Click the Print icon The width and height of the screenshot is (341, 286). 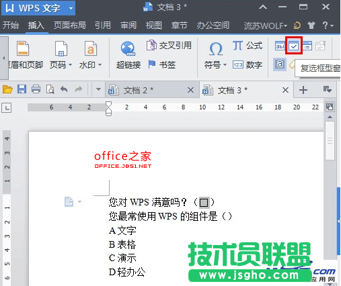pos(36,89)
